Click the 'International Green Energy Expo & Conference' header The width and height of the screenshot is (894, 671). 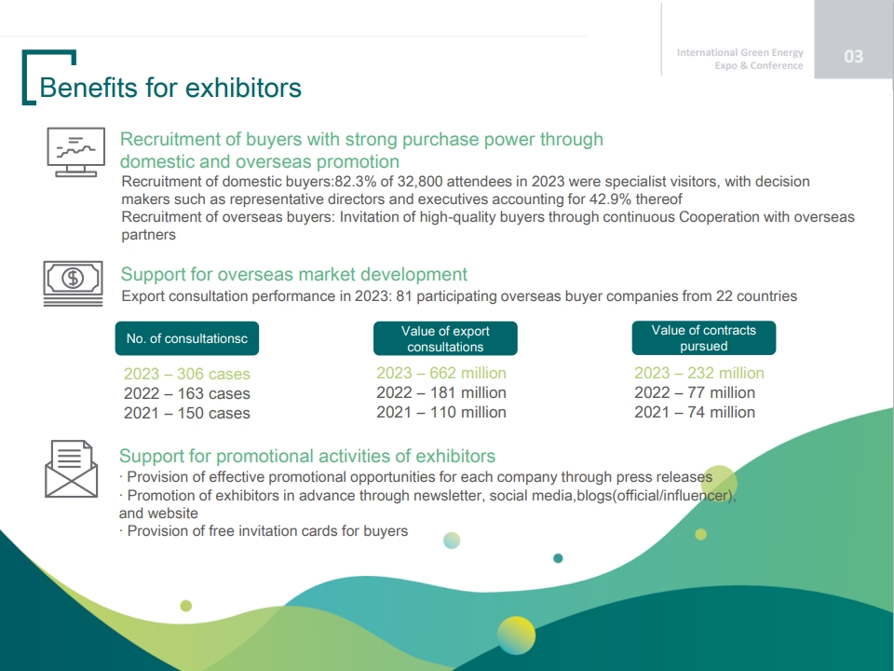tap(739, 59)
